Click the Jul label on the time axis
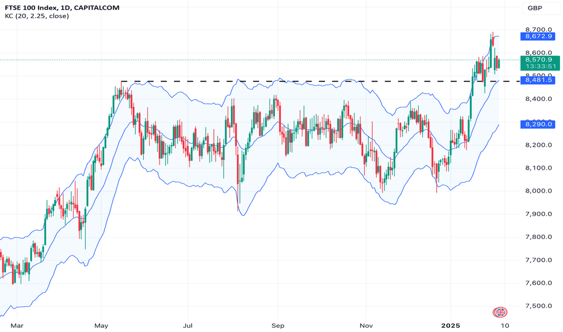Screen dimensions: 563x332 click(x=188, y=326)
